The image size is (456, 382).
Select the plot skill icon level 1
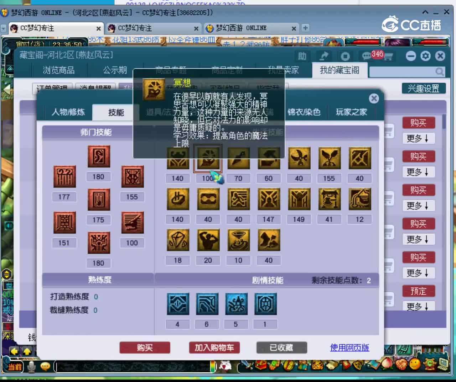click(265, 304)
